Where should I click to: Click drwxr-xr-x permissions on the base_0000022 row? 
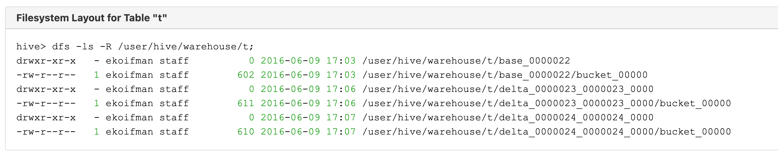(x=46, y=61)
